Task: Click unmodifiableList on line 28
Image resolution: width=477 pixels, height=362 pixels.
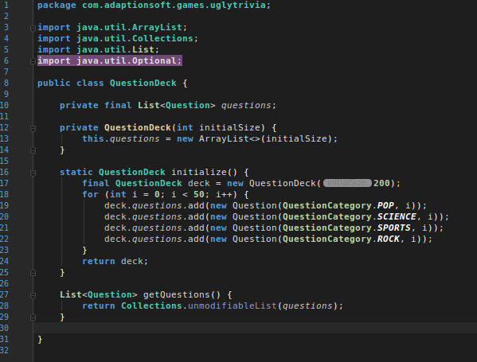Action: [x=232, y=306]
